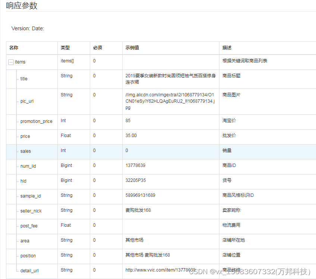This screenshot has width=316, height=279.
Task: Select the 'pic_url' parameter row
Action: [x=161, y=102]
